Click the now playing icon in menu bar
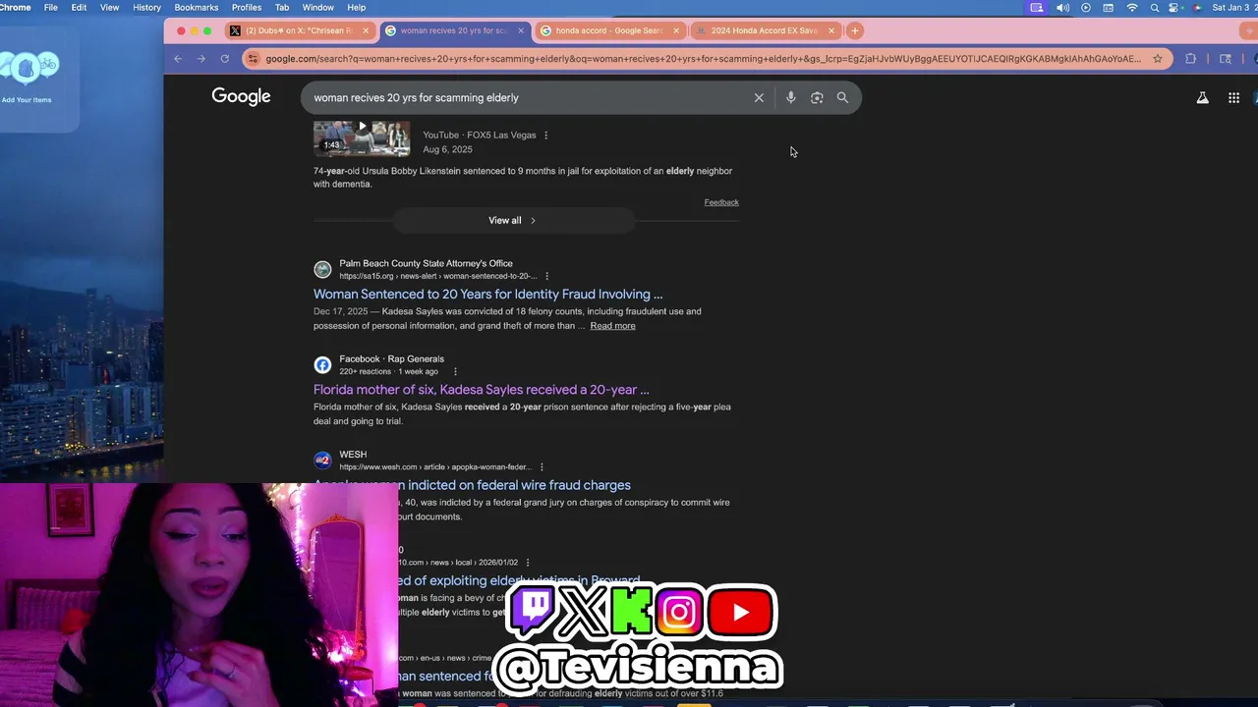 pos(1086,8)
